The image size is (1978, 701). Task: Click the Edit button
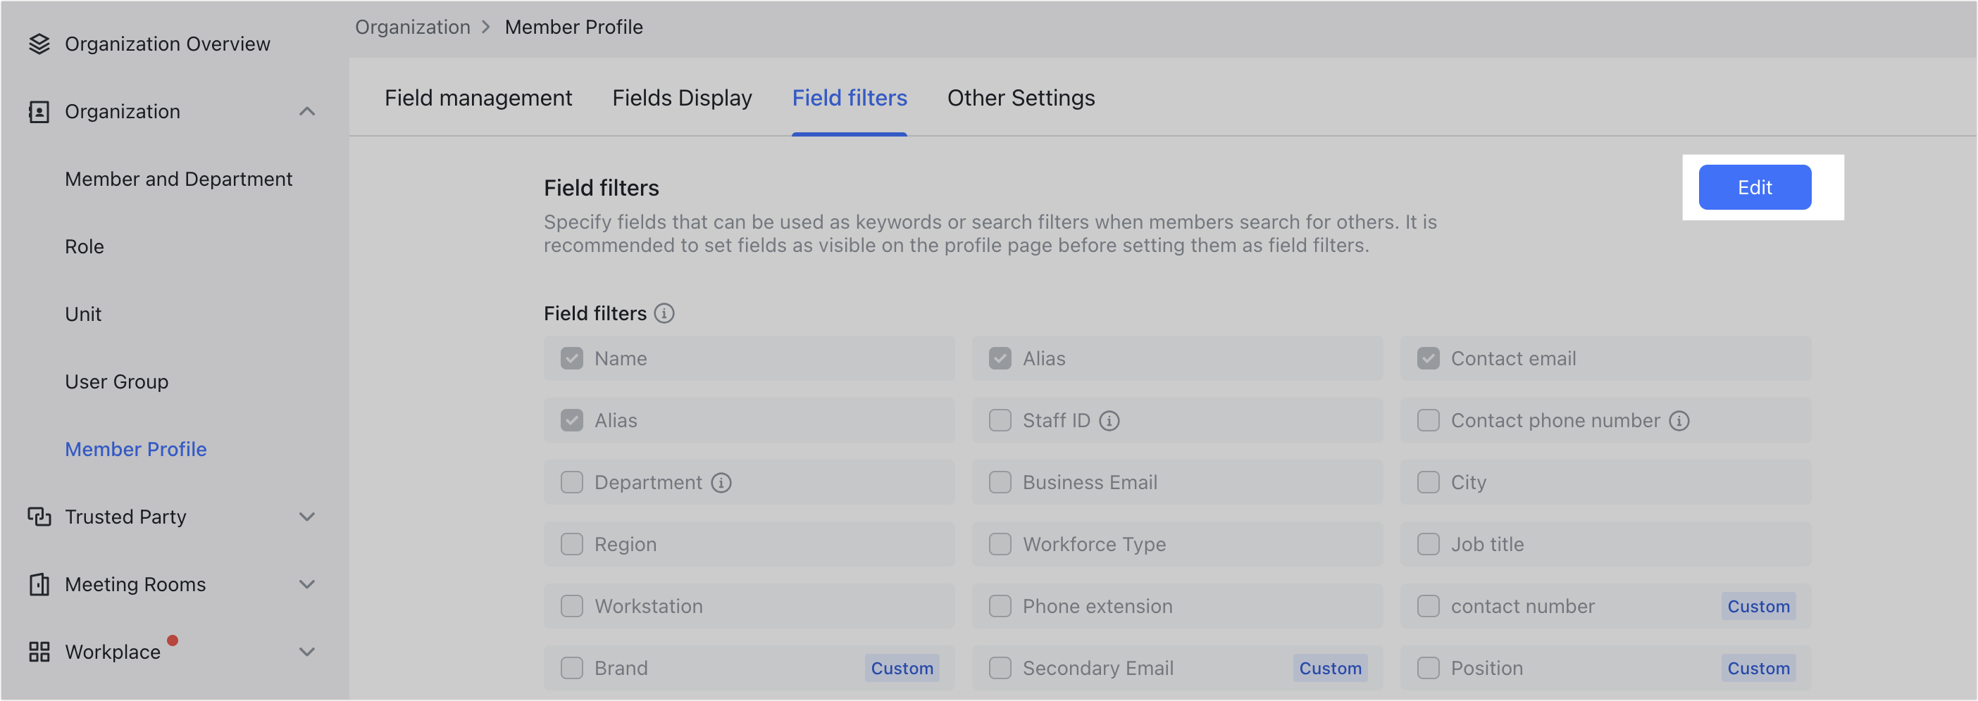(1755, 187)
